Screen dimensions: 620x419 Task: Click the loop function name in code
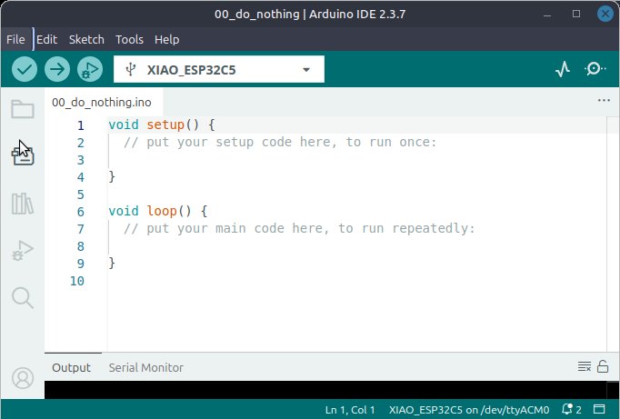[x=162, y=211]
